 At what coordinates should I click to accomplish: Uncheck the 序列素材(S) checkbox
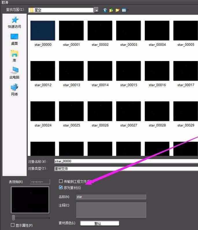(61, 187)
